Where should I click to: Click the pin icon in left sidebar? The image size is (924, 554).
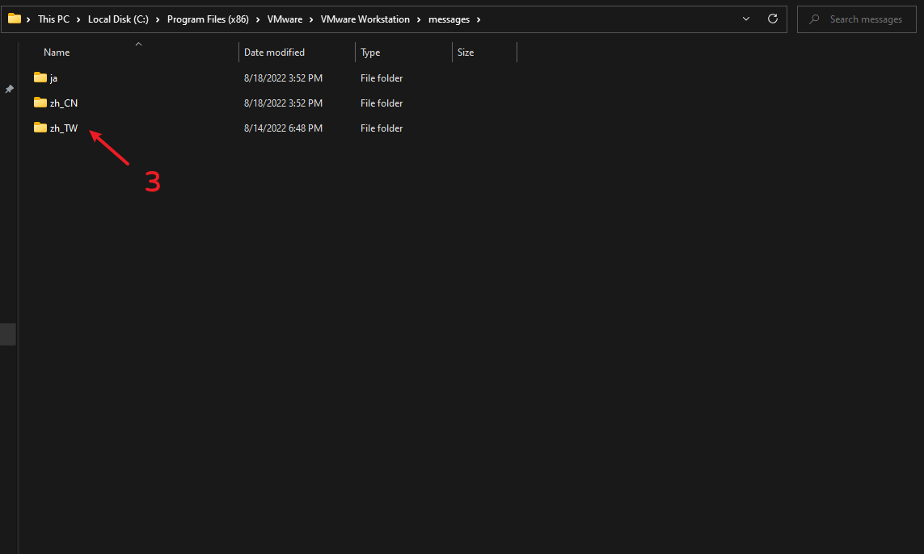point(9,89)
